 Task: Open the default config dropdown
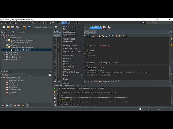click(x=44, y=27)
